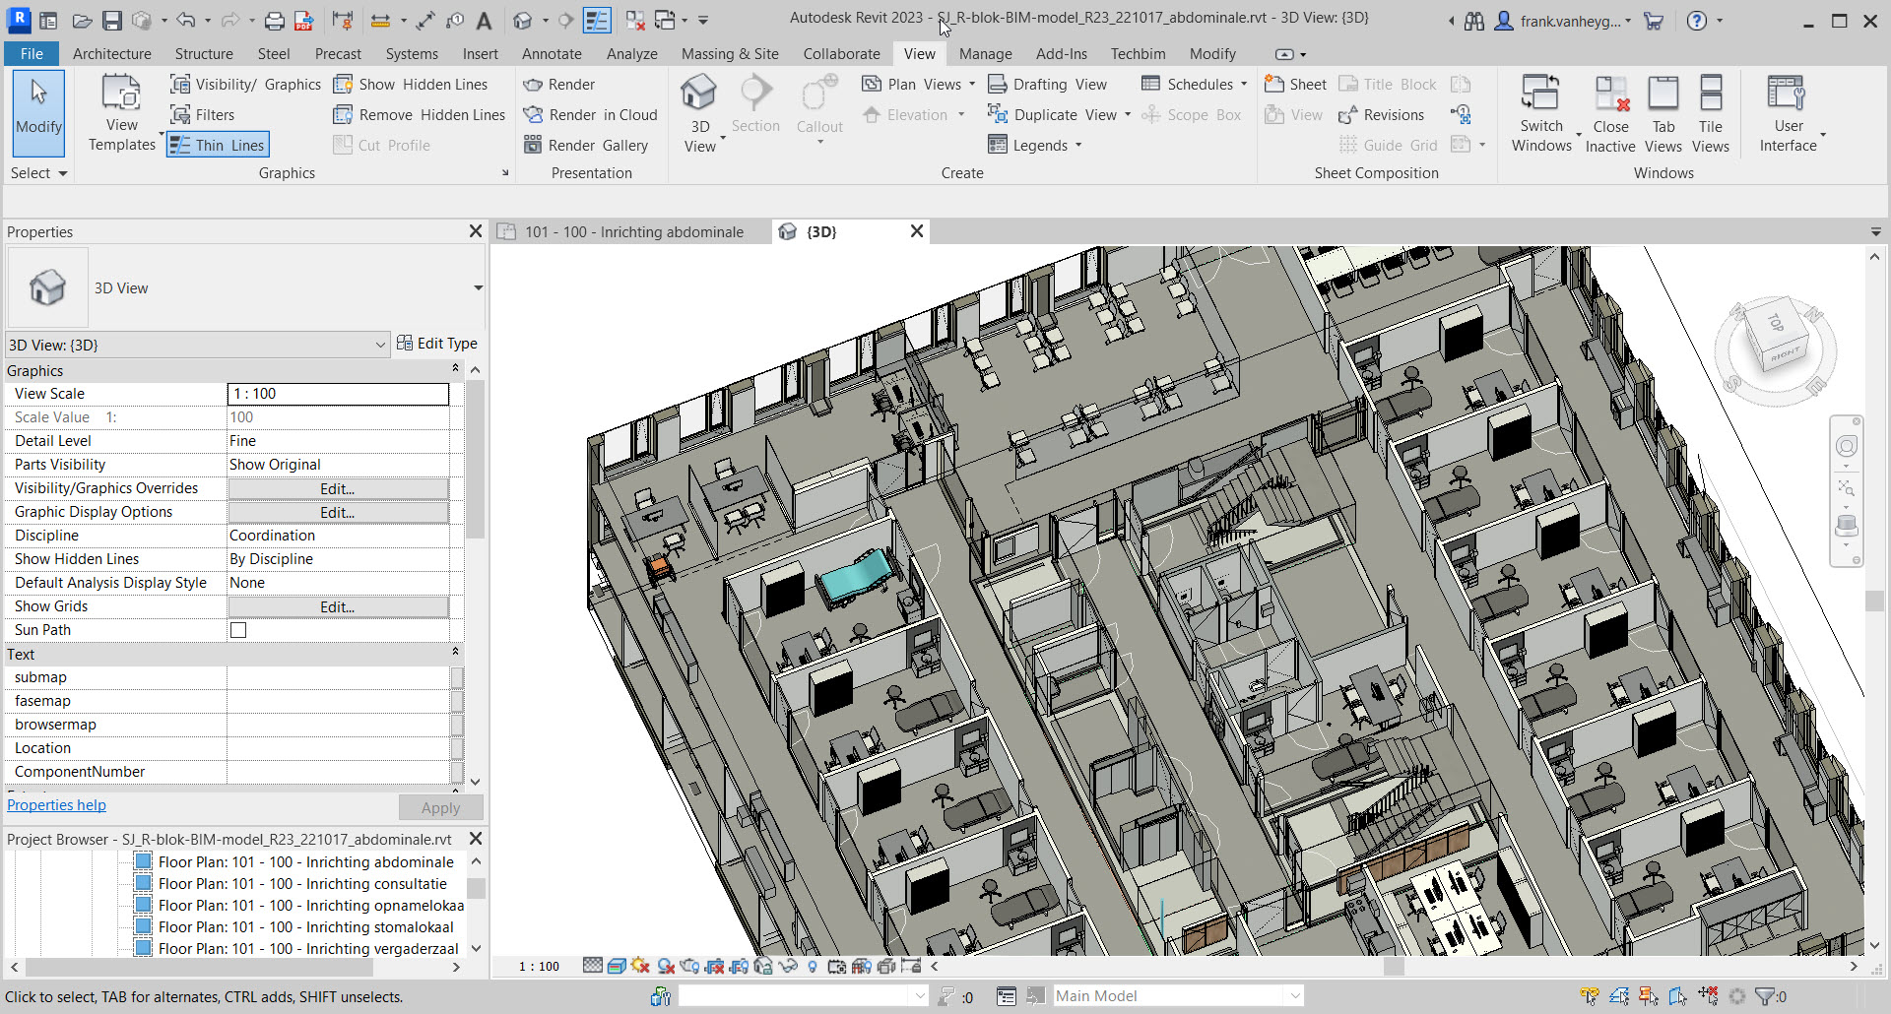Viewport: 1891px width, 1014px height.
Task: Create a new Sheet
Action: [x=1295, y=84]
